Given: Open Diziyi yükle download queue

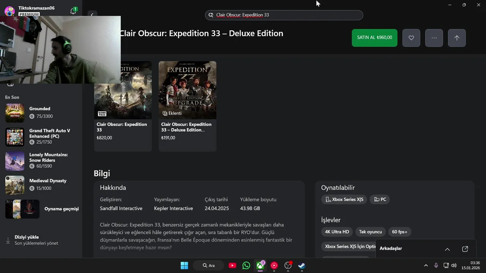Looking at the screenshot, I should point(41,240).
